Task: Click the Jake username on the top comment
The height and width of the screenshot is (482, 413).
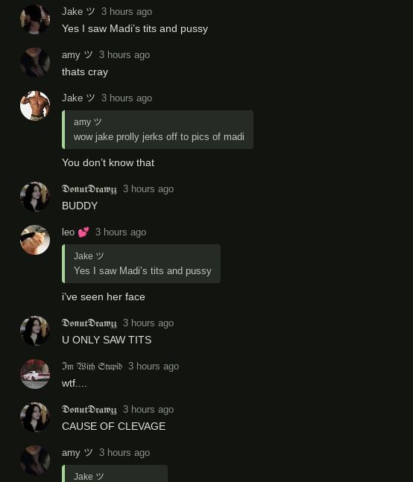Action: (78, 12)
